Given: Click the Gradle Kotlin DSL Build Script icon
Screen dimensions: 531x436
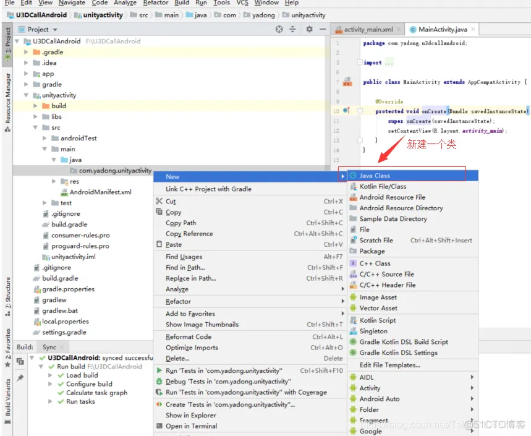Looking at the screenshot, I should 353,342.
